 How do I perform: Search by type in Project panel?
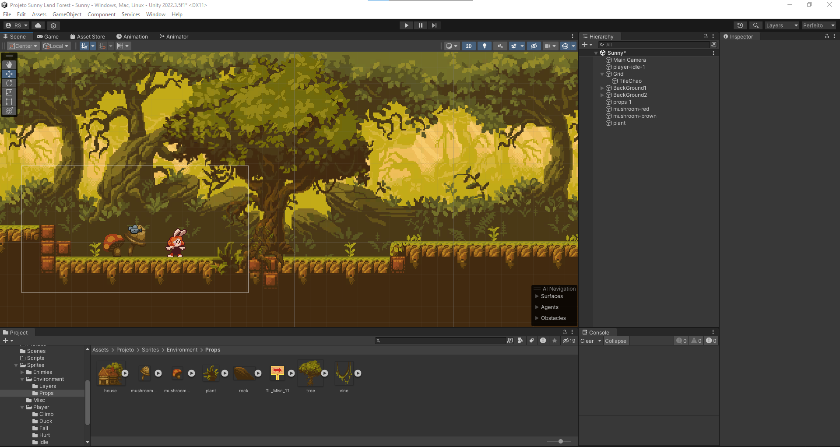pyautogui.click(x=520, y=341)
